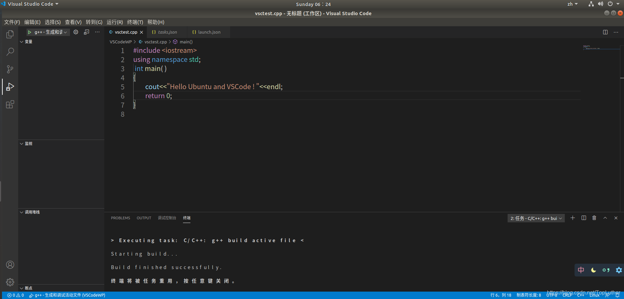This screenshot has width=624, height=299.
Task: Switch to the OUTPUT panel tab
Action: point(144,218)
